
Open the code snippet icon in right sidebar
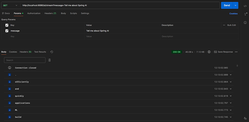[245, 6]
